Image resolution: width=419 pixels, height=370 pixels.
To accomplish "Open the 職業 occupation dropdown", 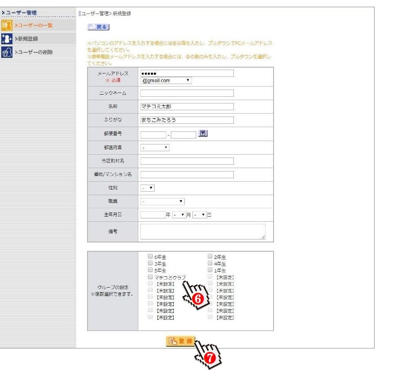I will point(162,201).
